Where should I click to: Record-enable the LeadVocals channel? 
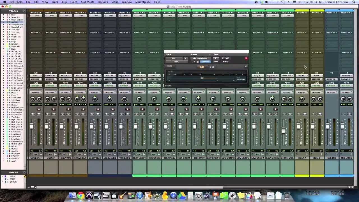(x=98, y=109)
